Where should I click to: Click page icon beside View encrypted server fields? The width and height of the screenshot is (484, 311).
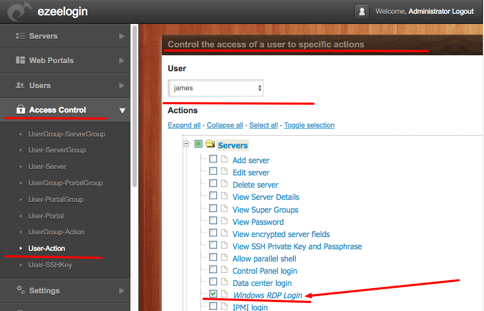[x=224, y=233]
